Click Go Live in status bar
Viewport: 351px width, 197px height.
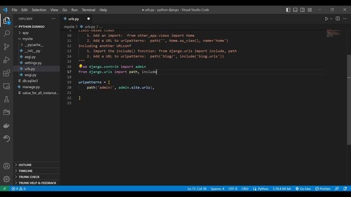click(x=303, y=189)
